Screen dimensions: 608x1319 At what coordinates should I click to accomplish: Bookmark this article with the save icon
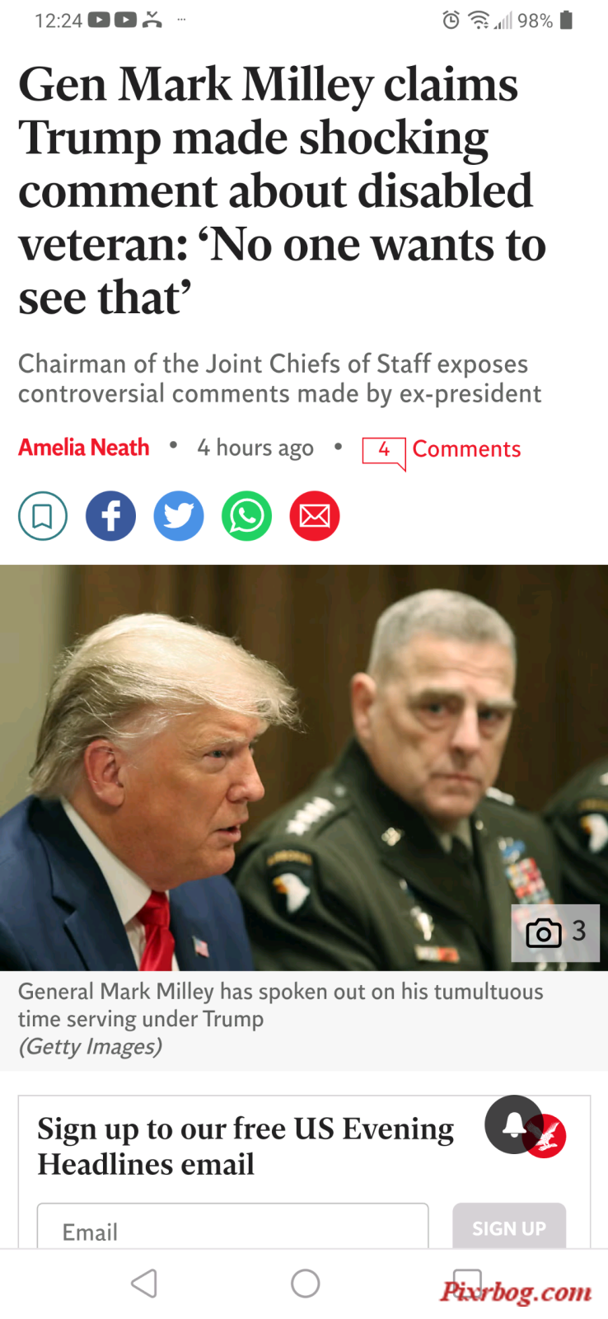(43, 516)
